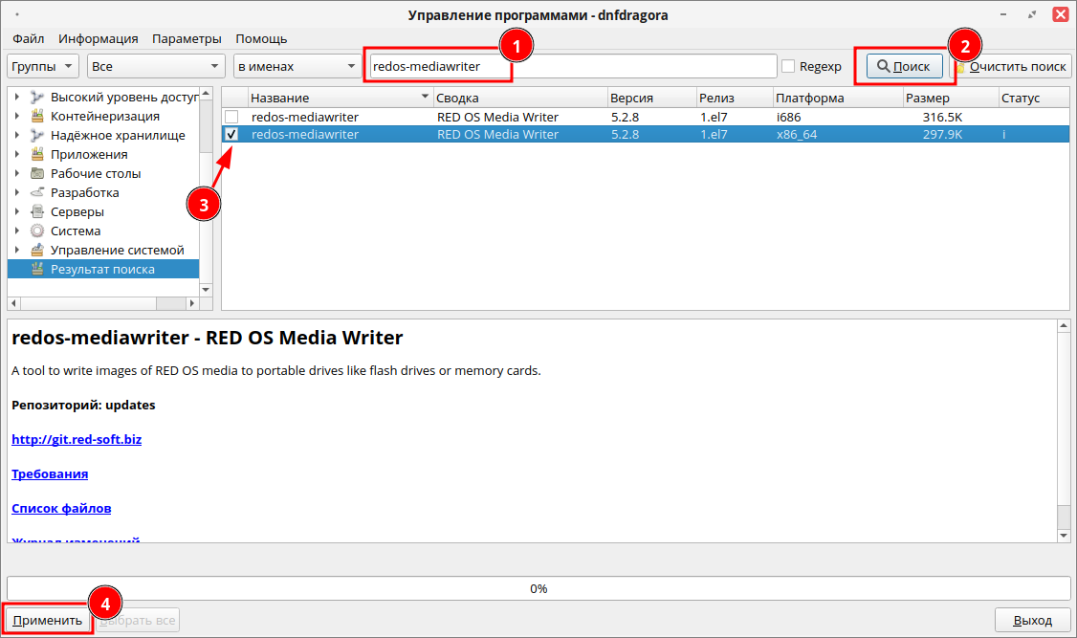Sort packages by the Платформа column header
Screen dimensions: 1077x638
(x=838, y=98)
